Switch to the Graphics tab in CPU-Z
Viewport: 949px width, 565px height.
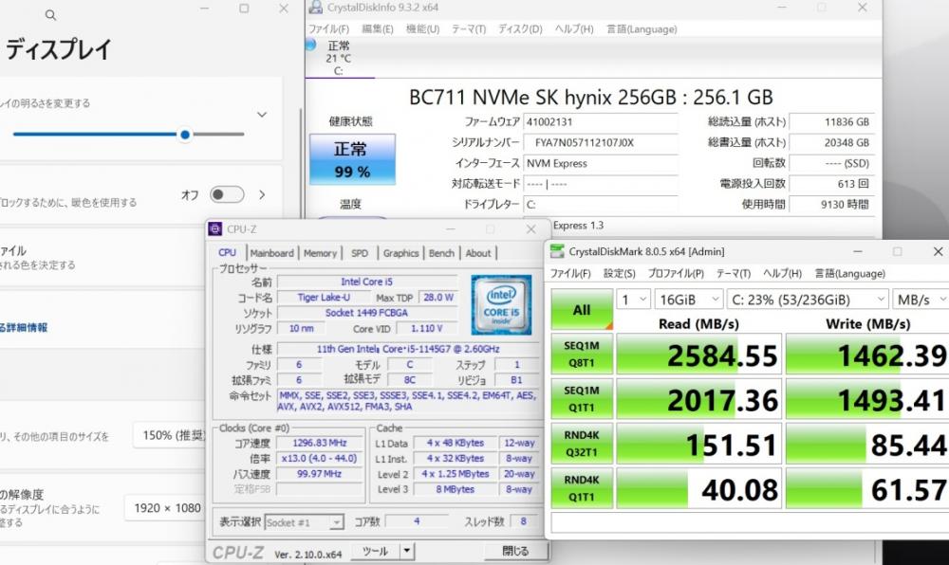(400, 253)
